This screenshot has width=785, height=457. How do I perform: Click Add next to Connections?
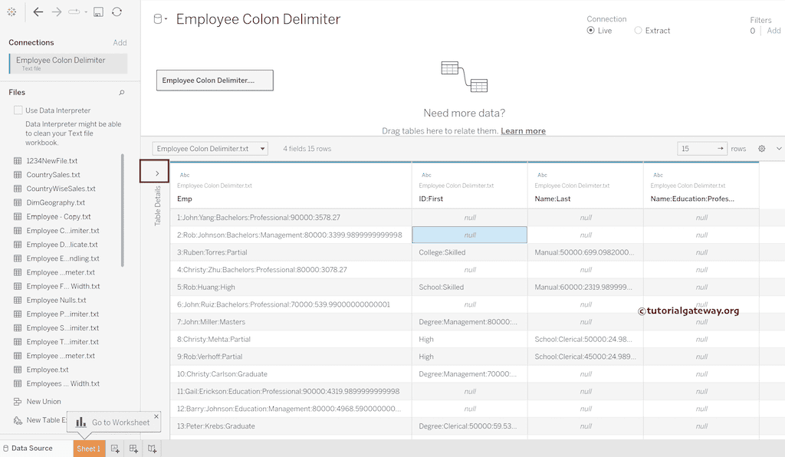tap(120, 42)
